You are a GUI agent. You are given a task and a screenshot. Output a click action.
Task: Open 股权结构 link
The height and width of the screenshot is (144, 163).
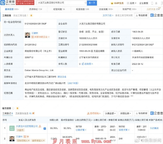coord(94,113)
